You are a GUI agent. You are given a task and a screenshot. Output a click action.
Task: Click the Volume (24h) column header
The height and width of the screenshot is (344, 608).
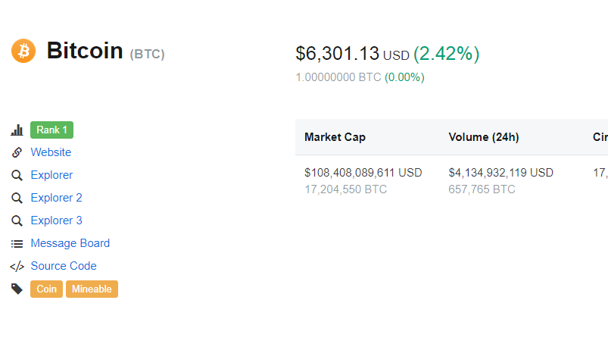coord(483,137)
